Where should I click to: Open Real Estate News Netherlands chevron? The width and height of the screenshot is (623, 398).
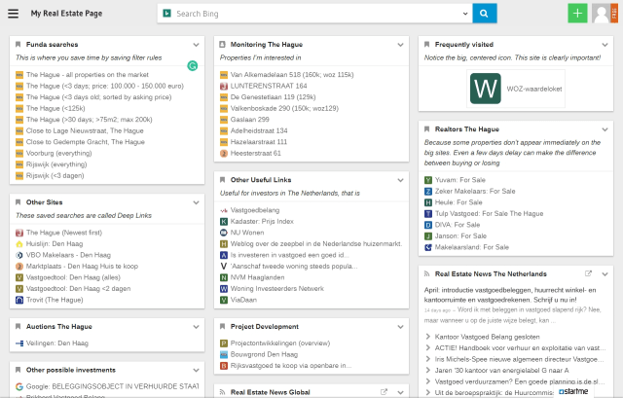pos(605,274)
